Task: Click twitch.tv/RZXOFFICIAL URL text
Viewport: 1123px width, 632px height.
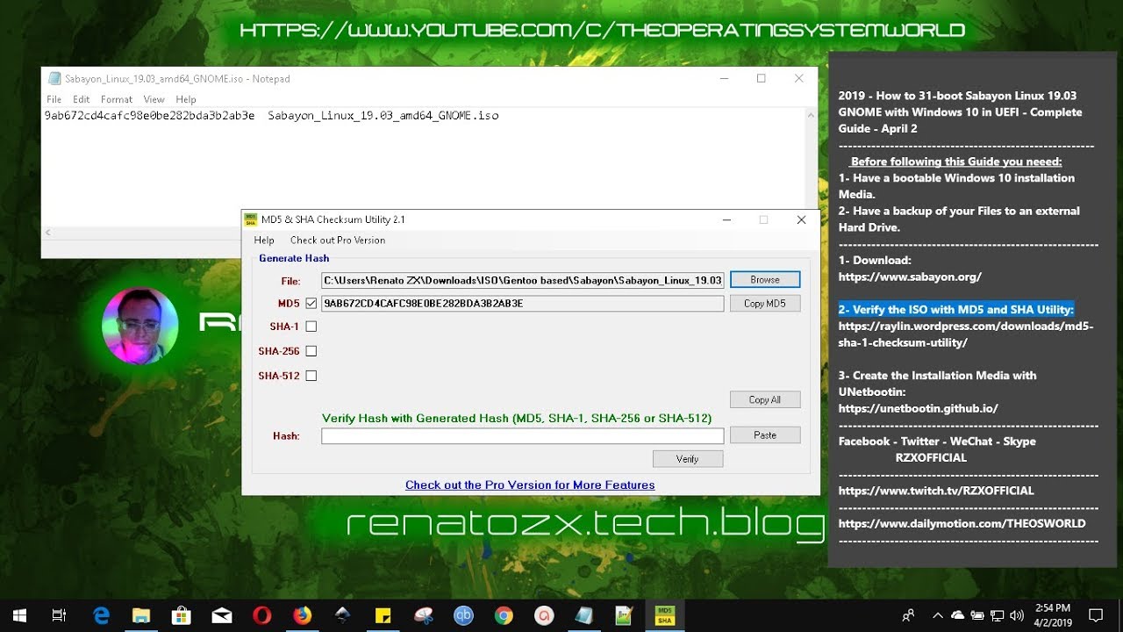Action: pos(936,491)
